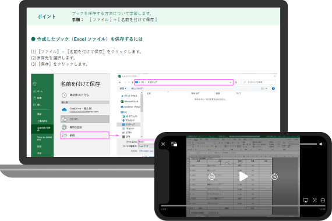
Task: Select the highlighted 名前を付けて保存 sidebar item
Action: pyautogui.click(x=43, y=129)
